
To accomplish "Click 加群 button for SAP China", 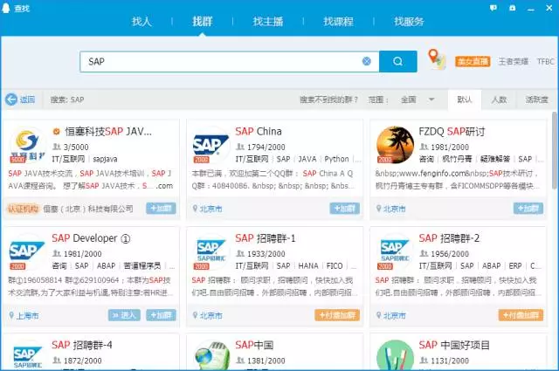I will [x=344, y=209].
